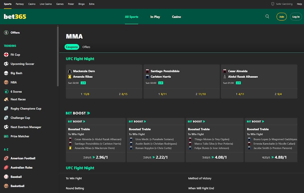Bet on Abdul Razak Alhassan at 9/4
The width and height of the screenshot is (304, 193).
(278, 94)
